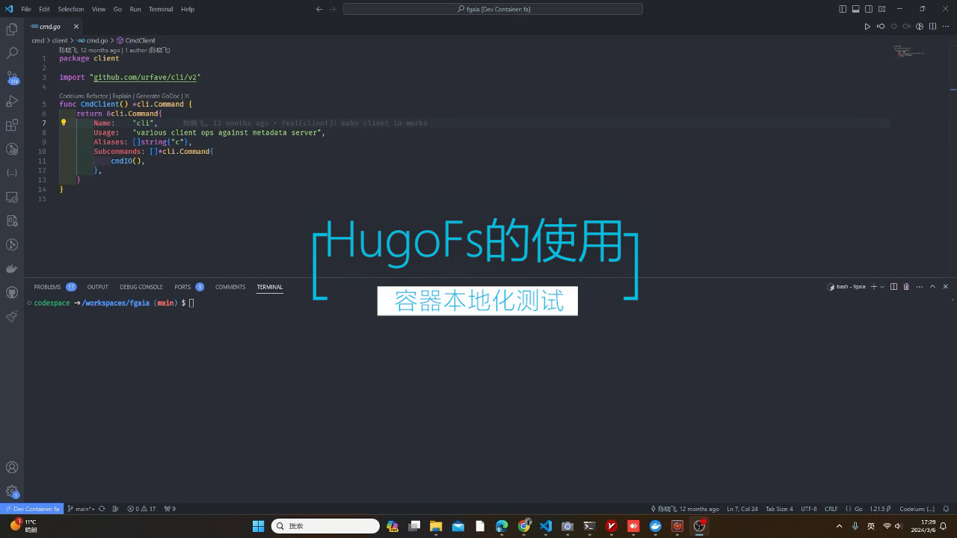This screenshot has width=957, height=538.
Task: Switch to the PORTS panel tab
Action: (189, 287)
